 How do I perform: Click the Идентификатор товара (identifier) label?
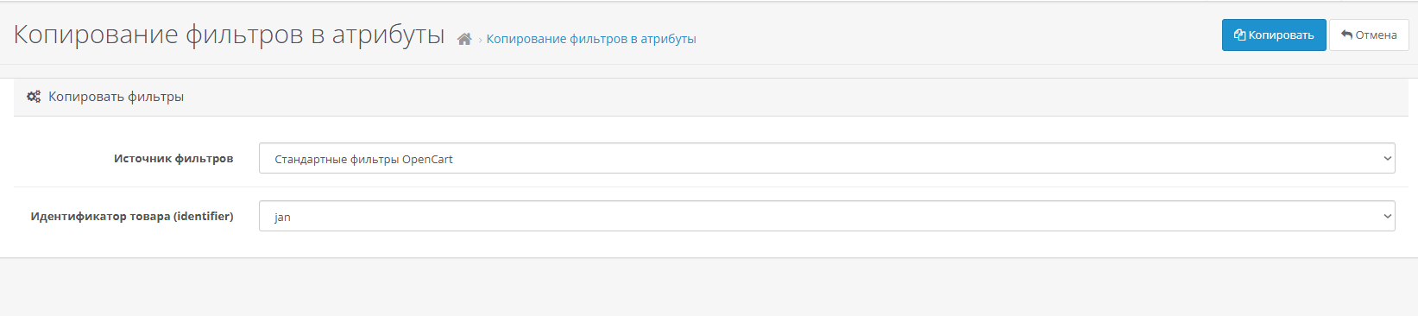click(132, 217)
